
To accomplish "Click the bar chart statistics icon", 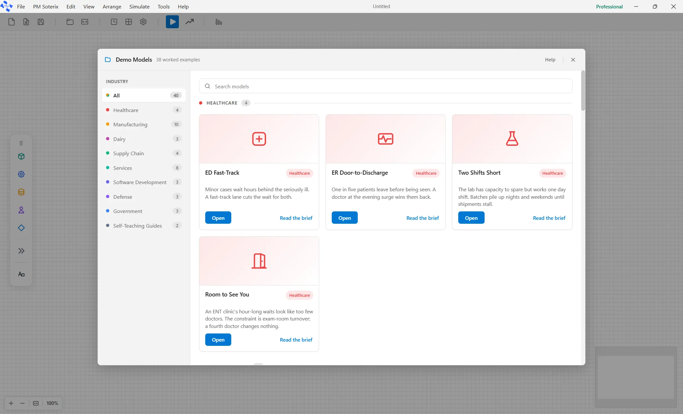I will 219,22.
